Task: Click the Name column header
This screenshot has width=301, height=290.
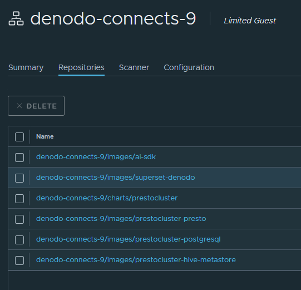Action: click(x=45, y=136)
